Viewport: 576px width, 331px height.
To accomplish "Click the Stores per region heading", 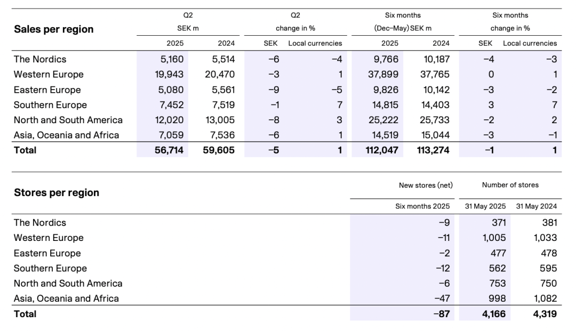I will click(57, 192).
